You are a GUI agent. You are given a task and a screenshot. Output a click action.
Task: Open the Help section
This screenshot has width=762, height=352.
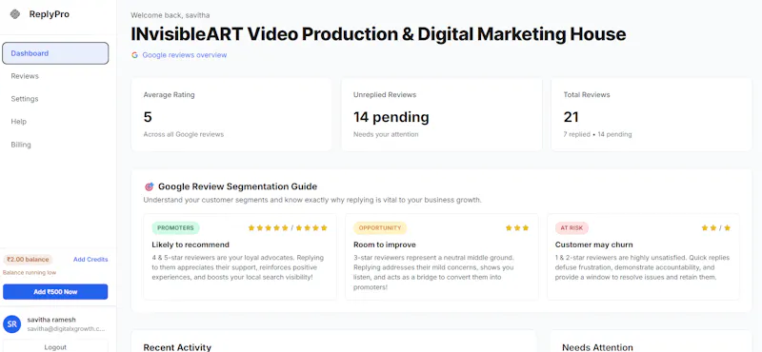click(x=18, y=122)
